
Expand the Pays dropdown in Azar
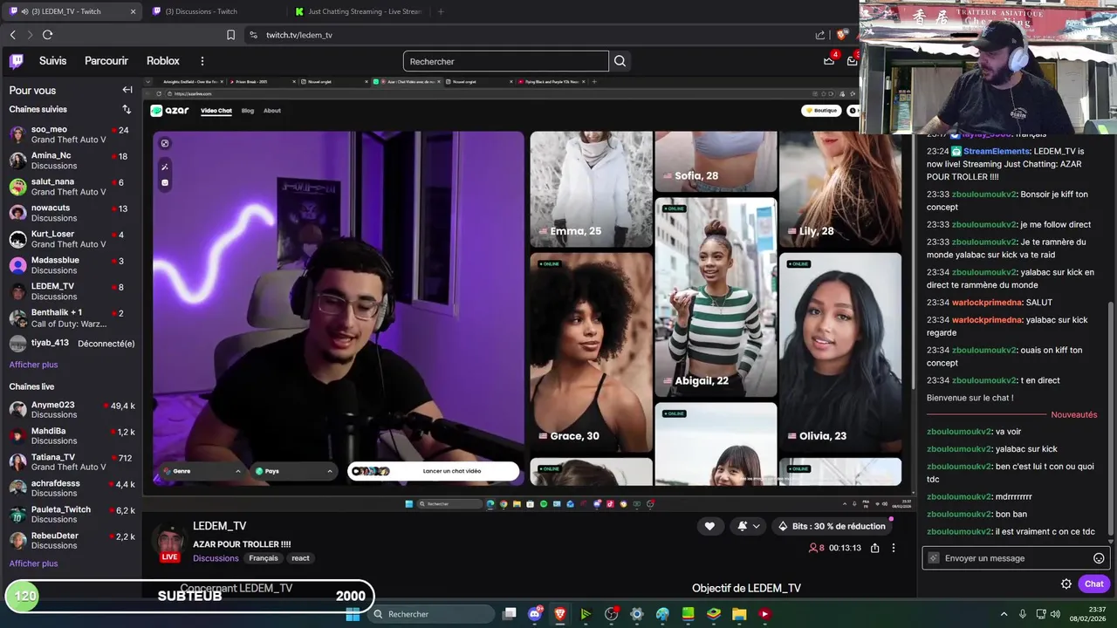coord(293,471)
